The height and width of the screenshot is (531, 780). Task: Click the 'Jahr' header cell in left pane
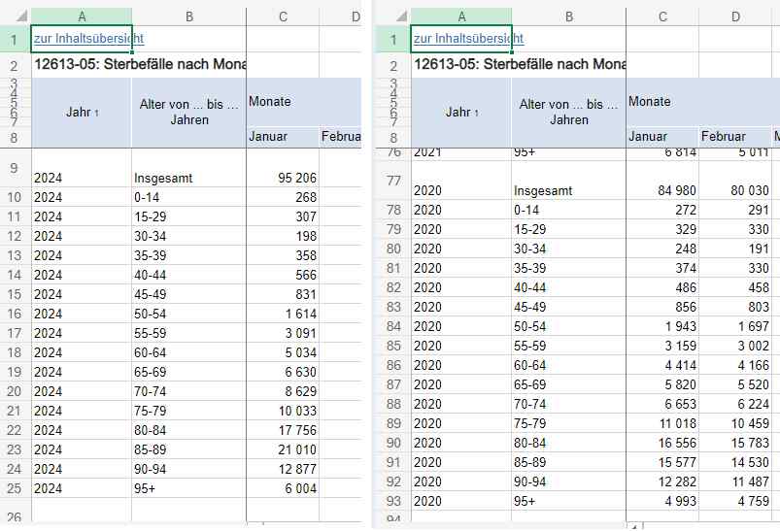pyautogui.click(x=82, y=113)
